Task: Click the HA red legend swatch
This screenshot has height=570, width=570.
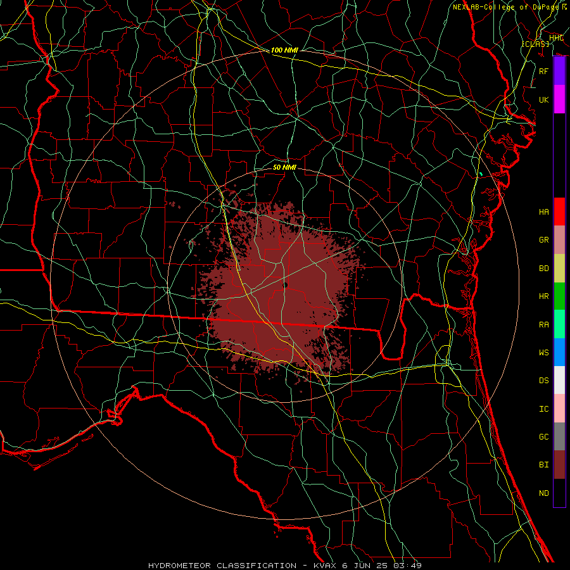Action: coord(559,212)
